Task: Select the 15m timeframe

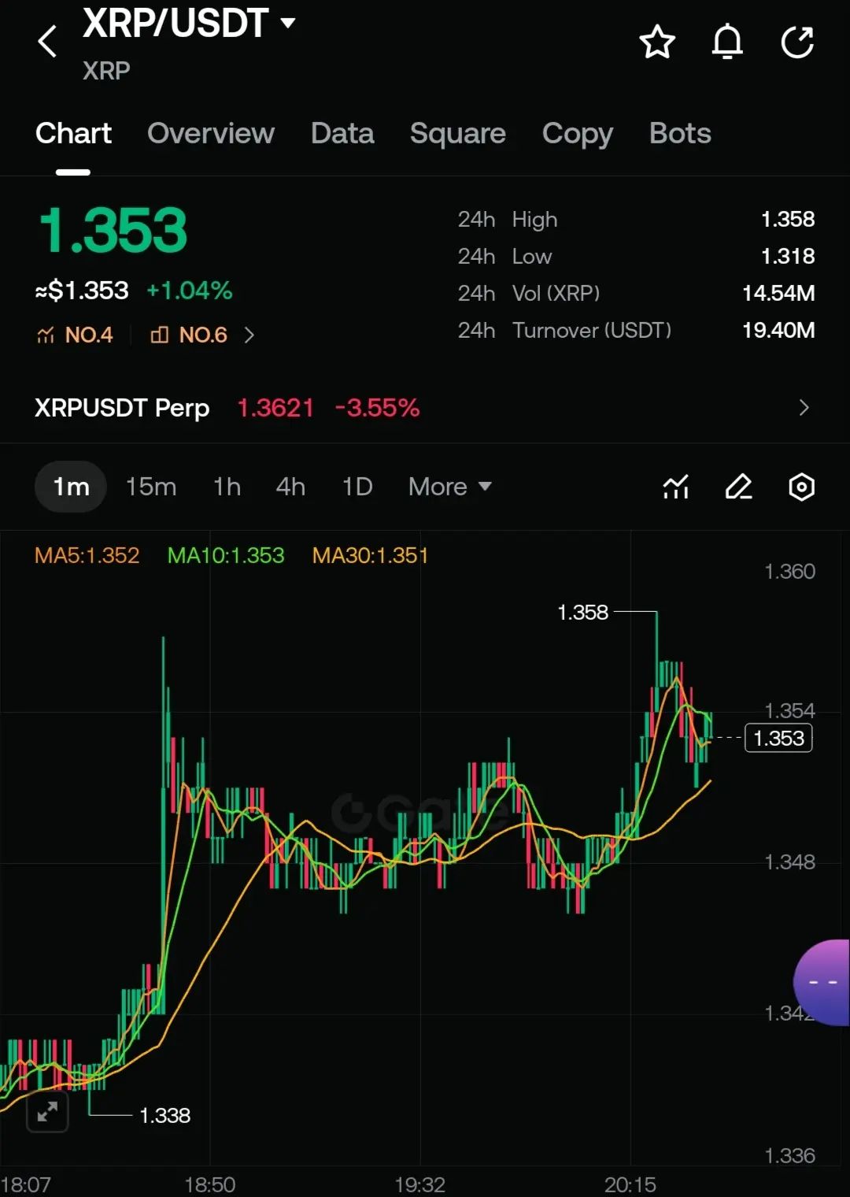Action: [x=151, y=487]
